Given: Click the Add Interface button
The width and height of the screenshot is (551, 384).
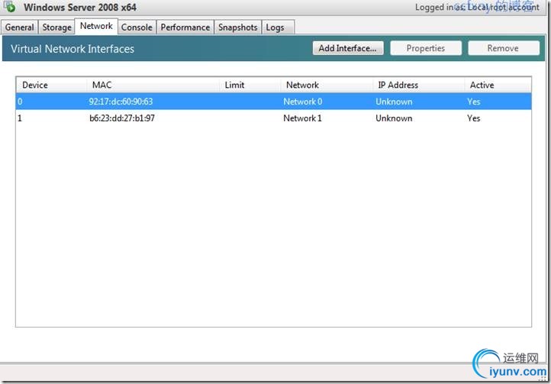Looking at the screenshot, I should click(x=348, y=48).
